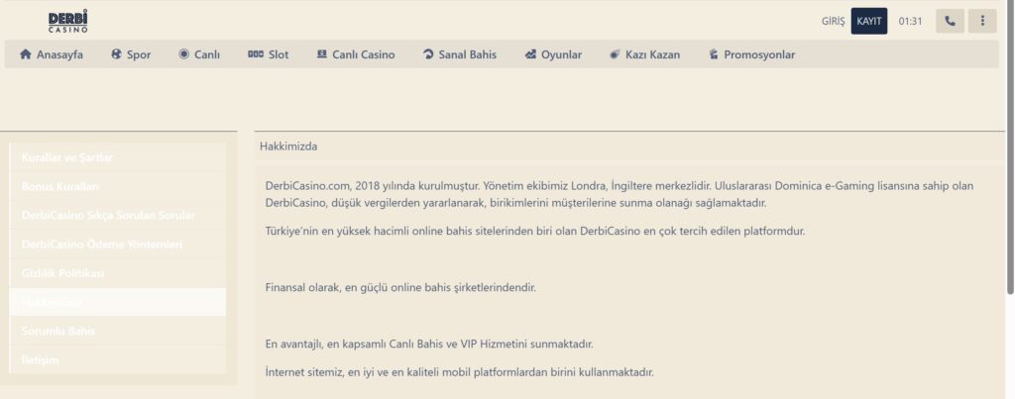Click the Kazı Kazan icon
The width and height of the screenshot is (1015, 399).
click(615, 54)
